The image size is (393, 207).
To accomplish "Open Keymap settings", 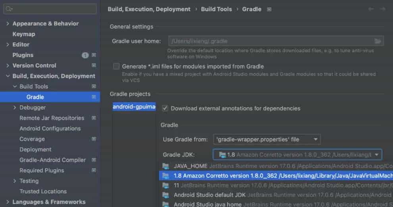I will click(x=24, y=34).
